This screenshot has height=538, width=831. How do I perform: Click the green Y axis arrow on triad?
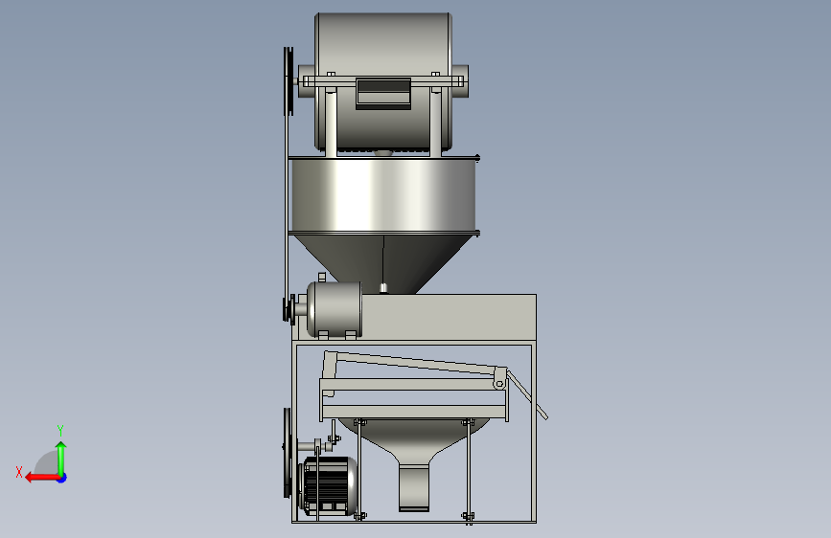(x=61, y=459)
